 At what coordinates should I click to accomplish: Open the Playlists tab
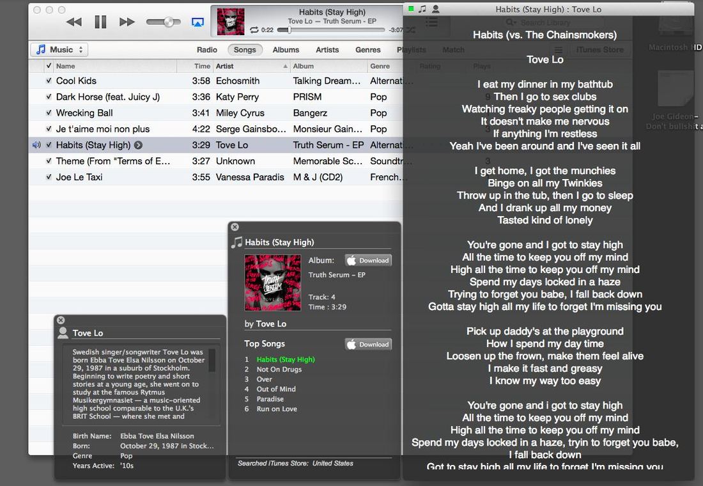pos(411,50)
